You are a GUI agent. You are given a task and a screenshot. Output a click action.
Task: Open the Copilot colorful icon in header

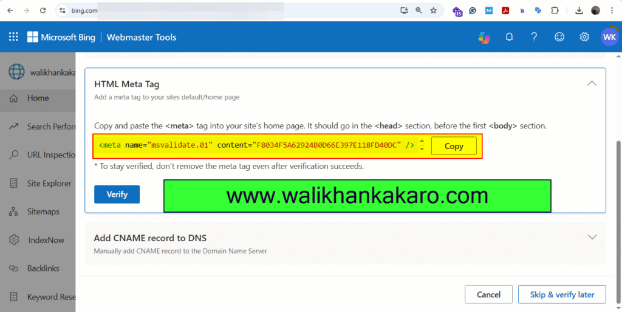pyautogui.click(x=484, y=37)
